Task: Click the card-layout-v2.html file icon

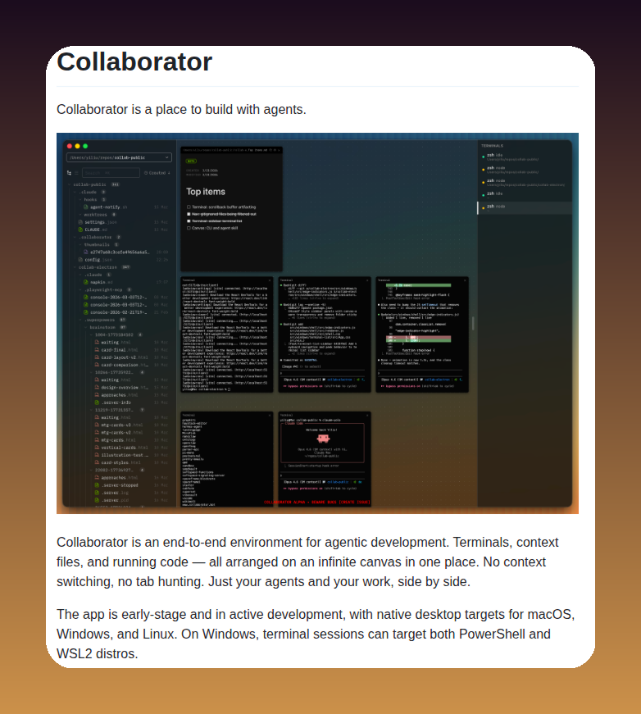Action: point(97,357)
